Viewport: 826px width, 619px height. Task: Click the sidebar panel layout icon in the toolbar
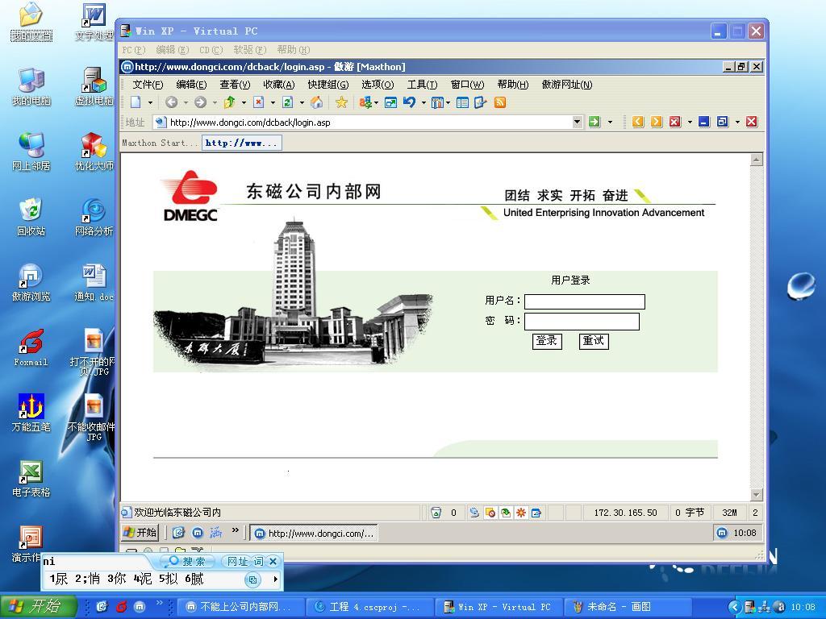462,102
